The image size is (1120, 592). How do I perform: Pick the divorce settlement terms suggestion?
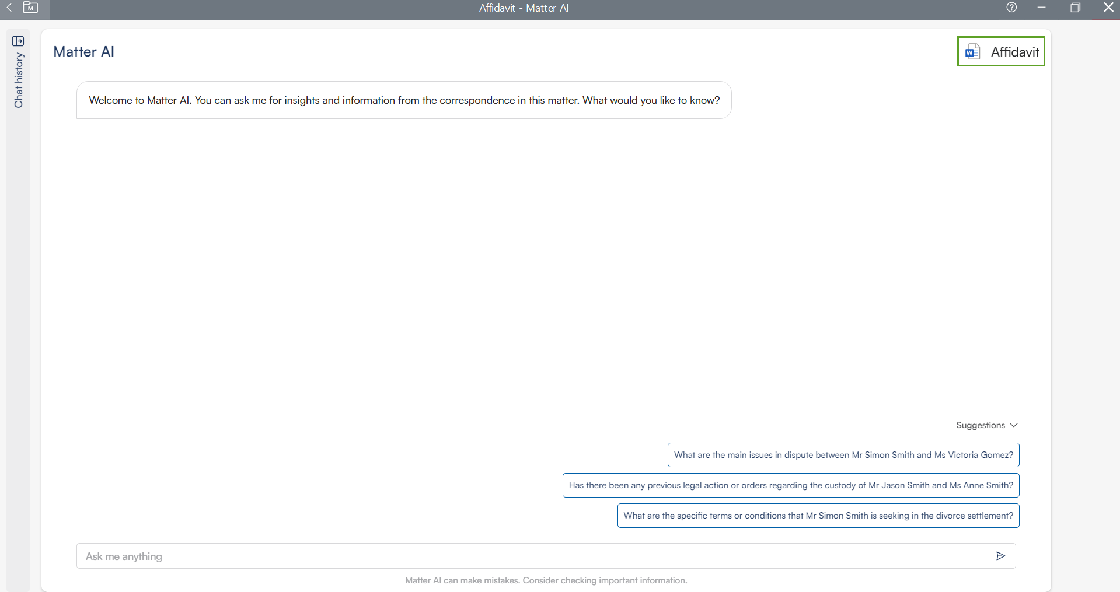[x=818, y=516]
